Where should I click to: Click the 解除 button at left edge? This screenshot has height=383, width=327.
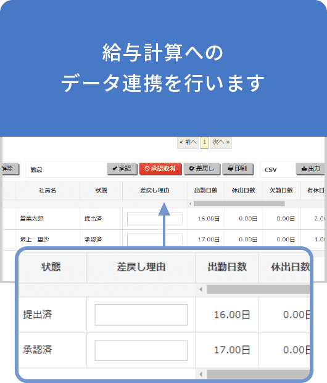10,169
